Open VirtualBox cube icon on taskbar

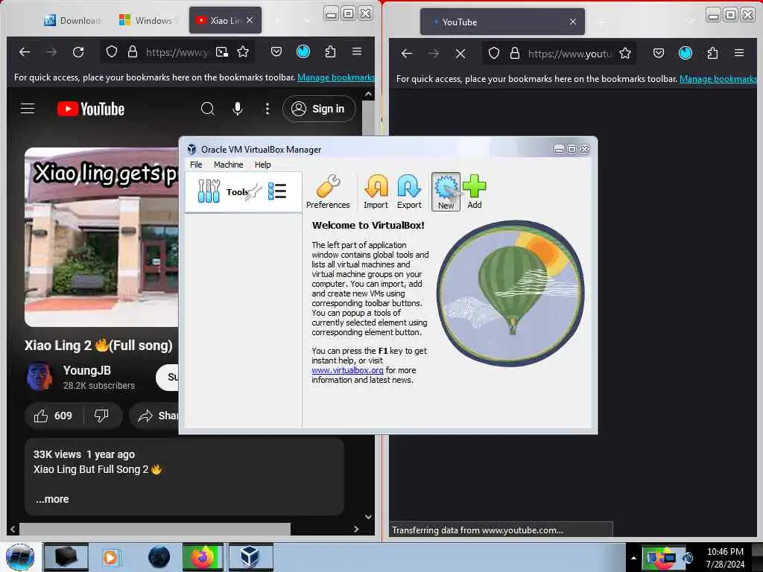pyautogui.click(x=250, y=557)
